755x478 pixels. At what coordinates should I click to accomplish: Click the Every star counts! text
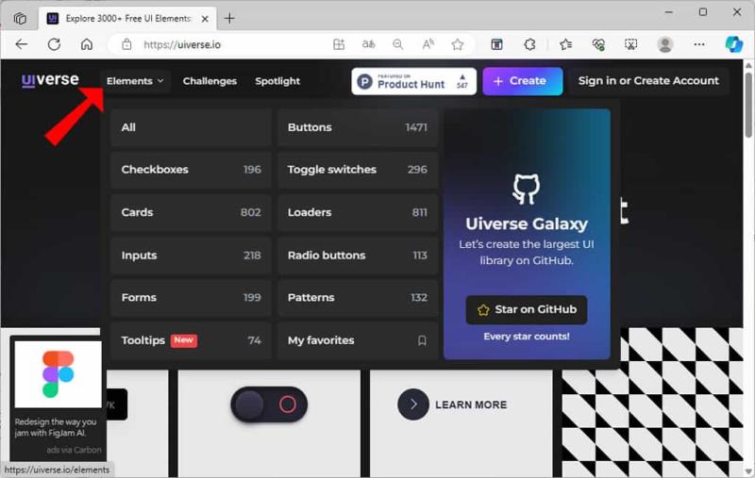click(527, 337)
